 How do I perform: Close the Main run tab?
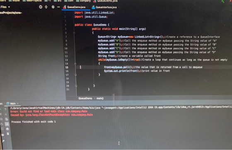tap(18, 104)
